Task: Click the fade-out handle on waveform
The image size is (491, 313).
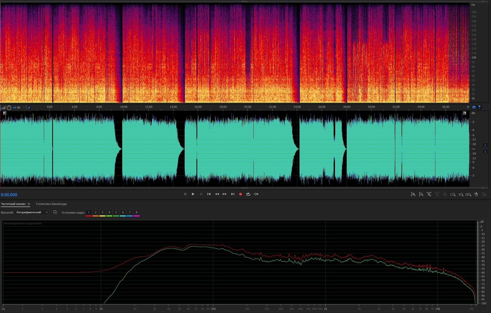Action: point(465,113)
